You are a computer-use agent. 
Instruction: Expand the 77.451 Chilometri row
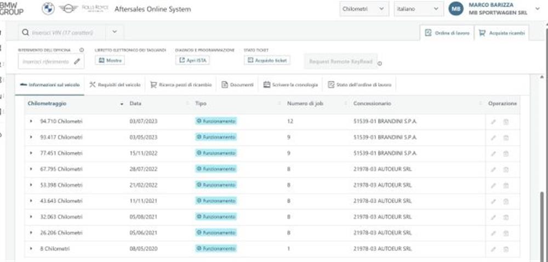coord(31,153)
